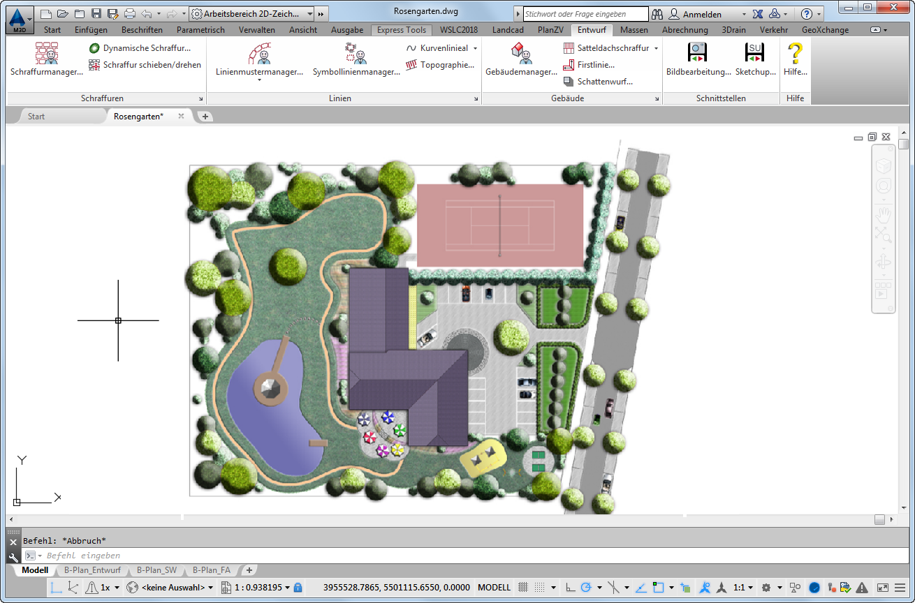The image size is (915, 603).
Task: Open the Schraffurmanager tool
Action: click(46, 59)
